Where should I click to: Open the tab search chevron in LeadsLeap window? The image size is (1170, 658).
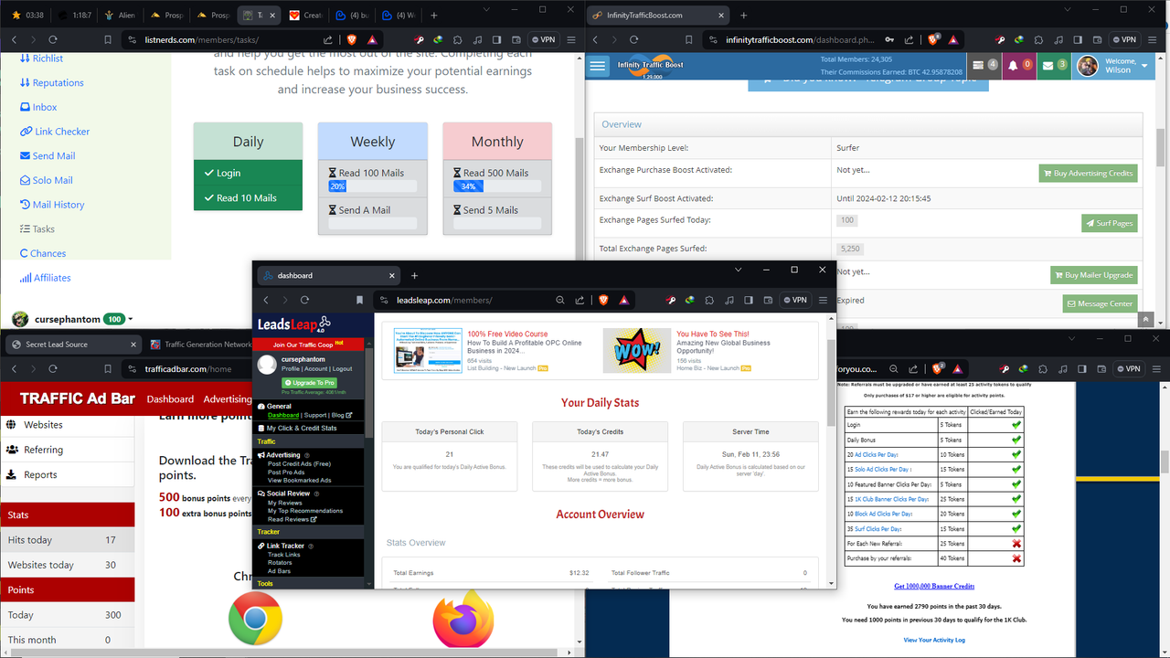(738, 271)
